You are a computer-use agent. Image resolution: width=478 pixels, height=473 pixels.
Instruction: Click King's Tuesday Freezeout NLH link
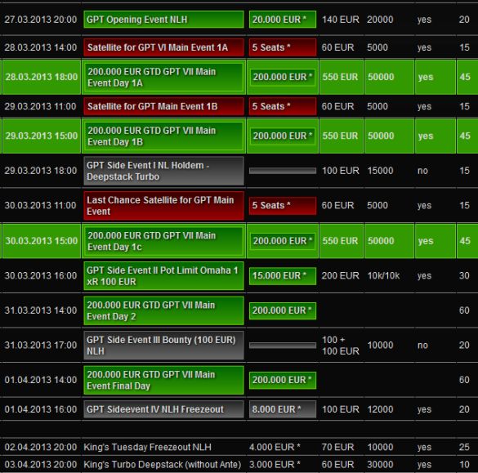(x=147, y=447)
